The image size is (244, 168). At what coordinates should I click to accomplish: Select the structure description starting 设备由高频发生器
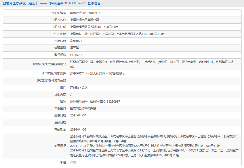click(x=152, y=64)
